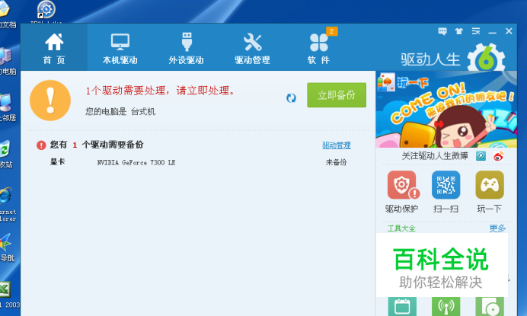This screenshot has width=527, height=316.
Task: Click the 关注驱动人生微博 text
Action: (x=435, y=156)
